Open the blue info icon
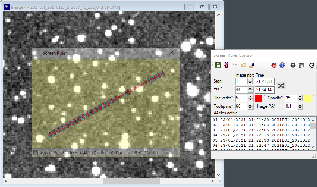This screenshot has height=187, width=317. click(282, 65)
